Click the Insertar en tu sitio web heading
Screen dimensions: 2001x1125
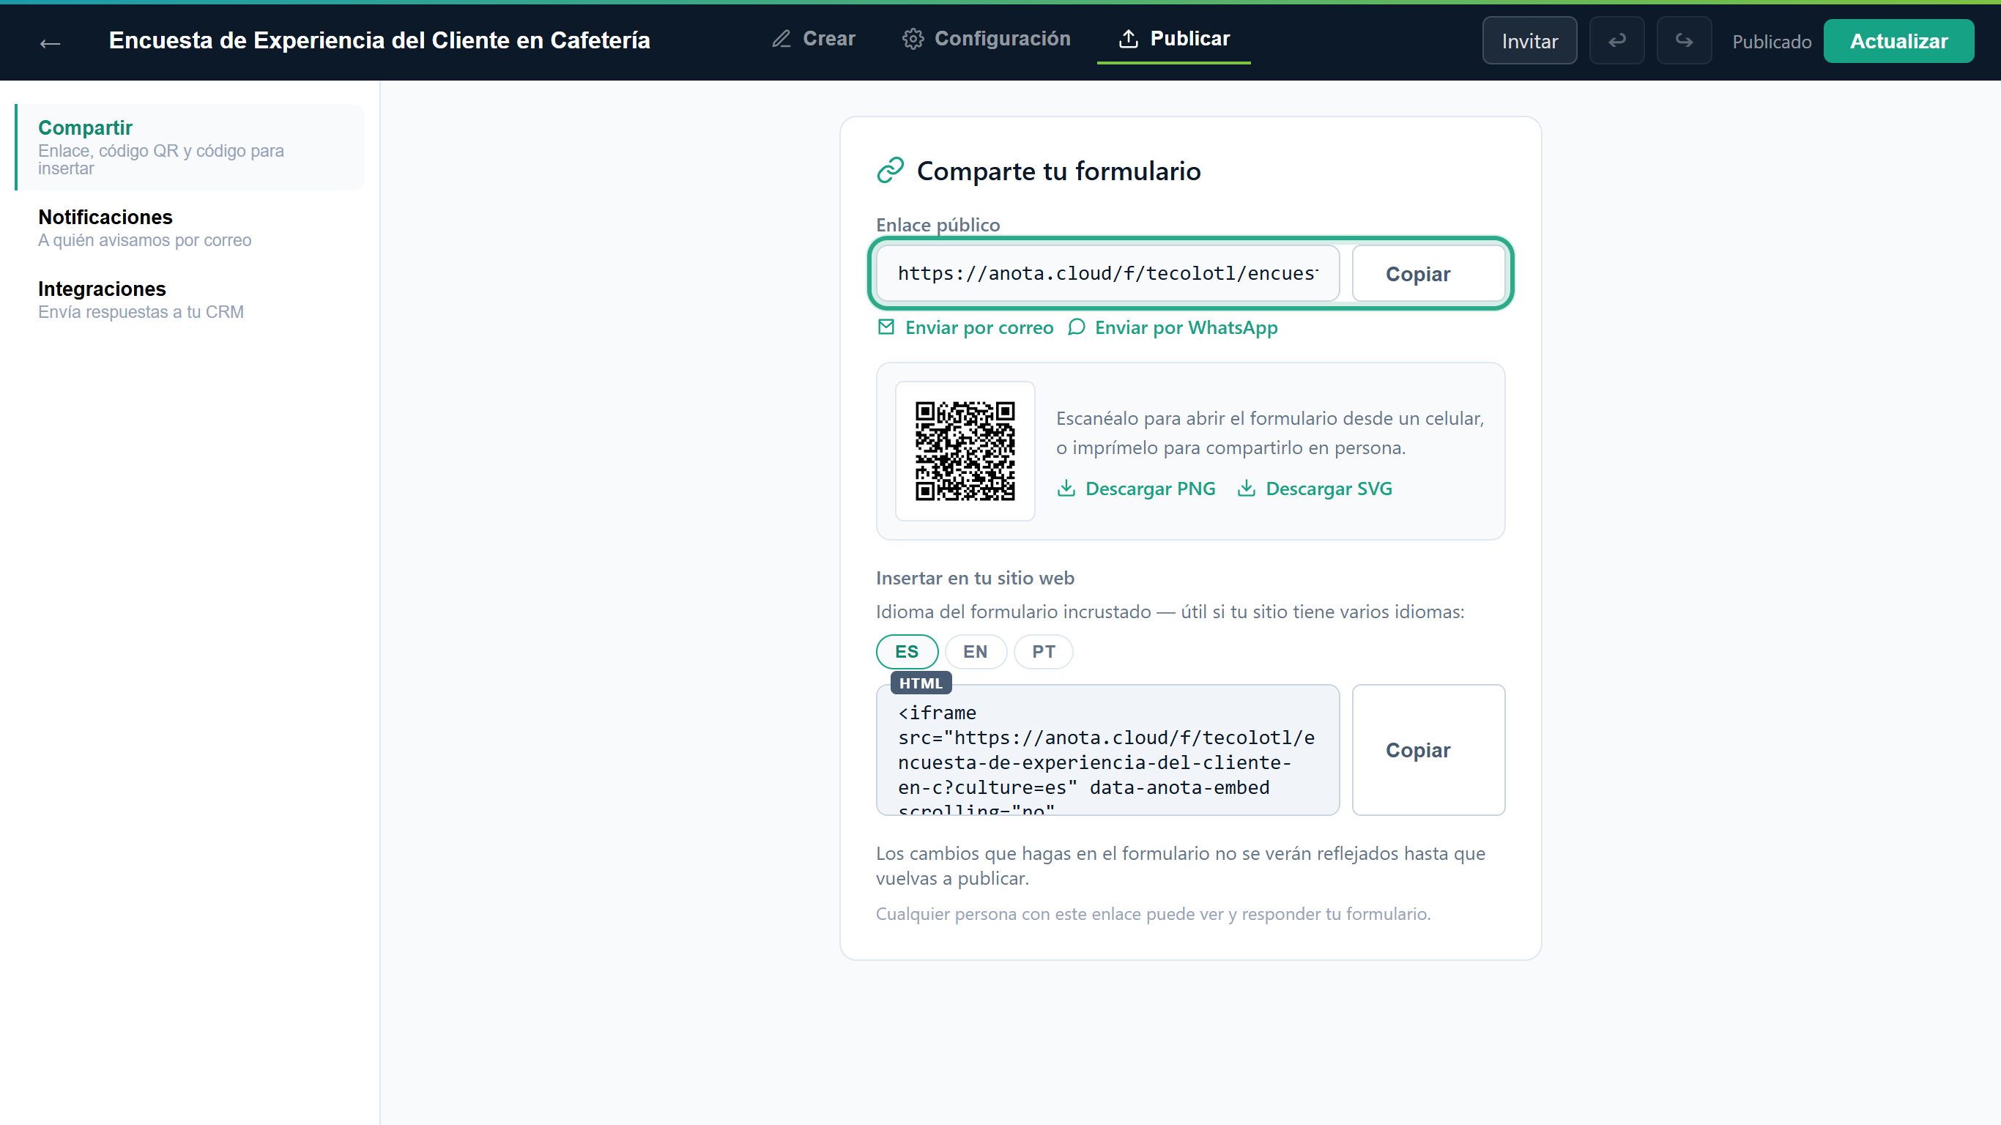point(975,578)
